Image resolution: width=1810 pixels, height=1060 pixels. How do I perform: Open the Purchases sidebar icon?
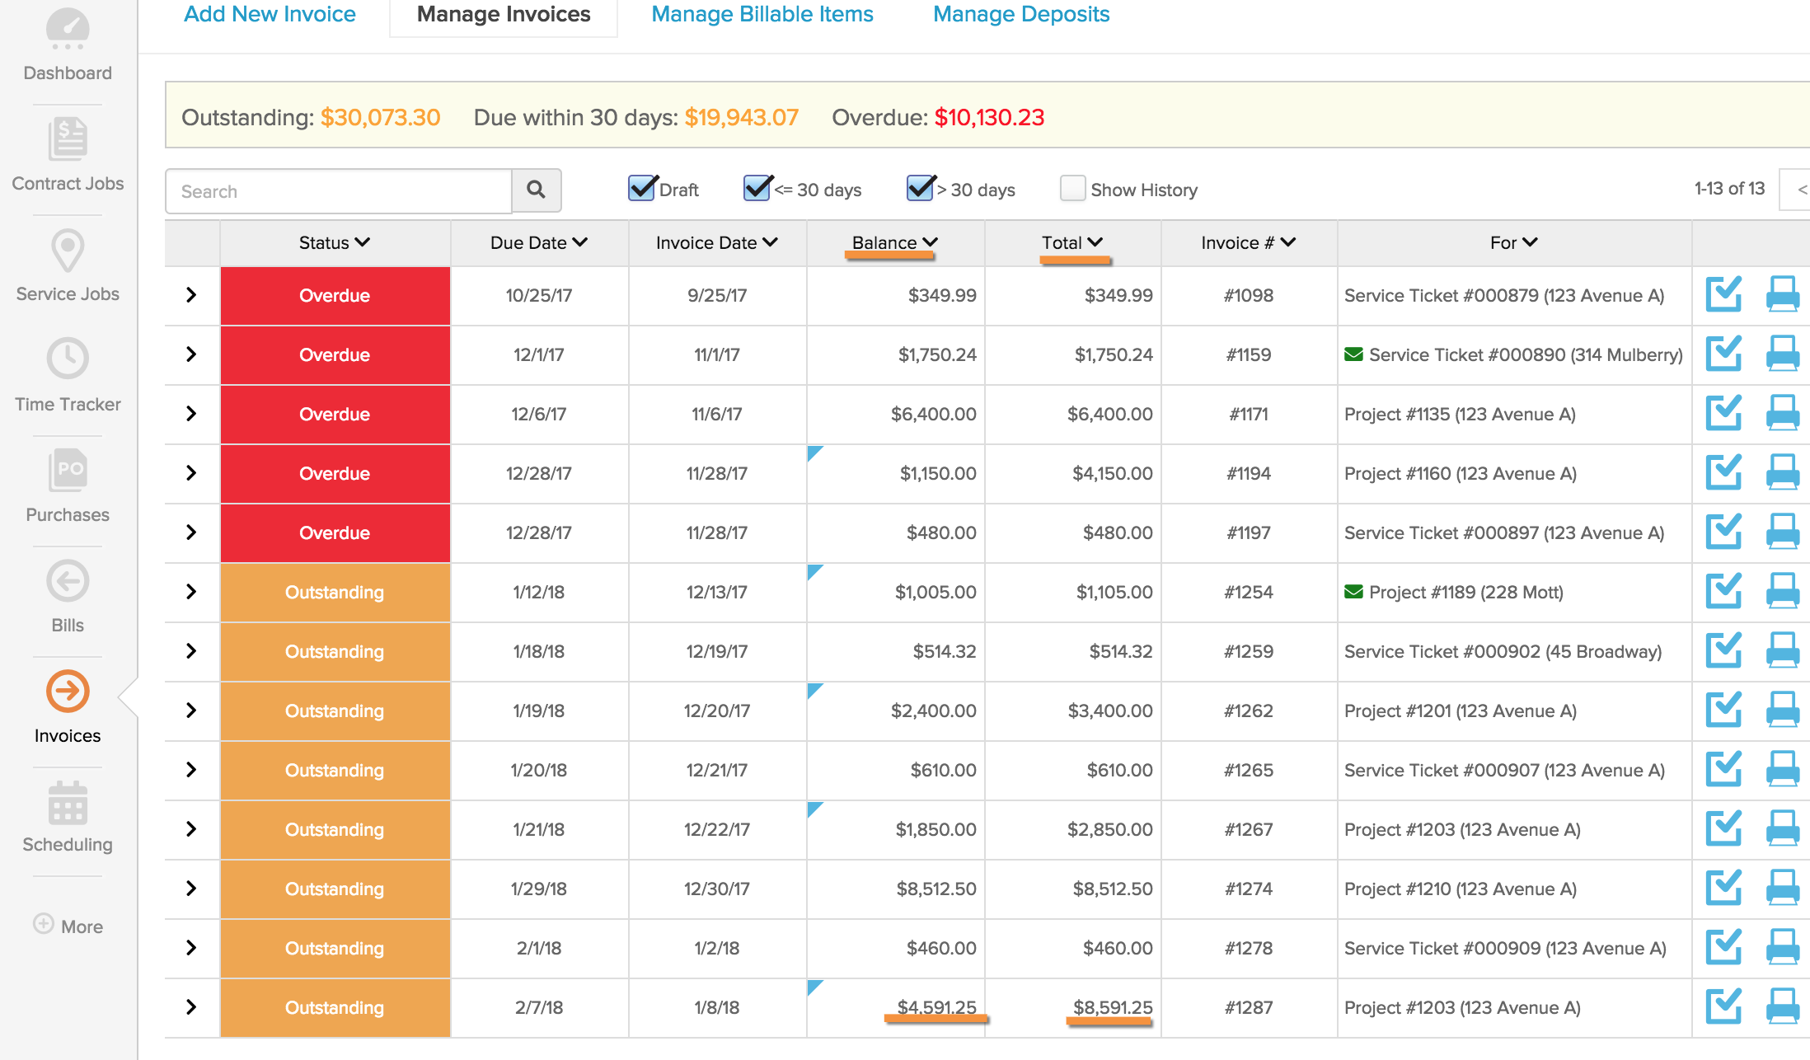pos(68,470)
